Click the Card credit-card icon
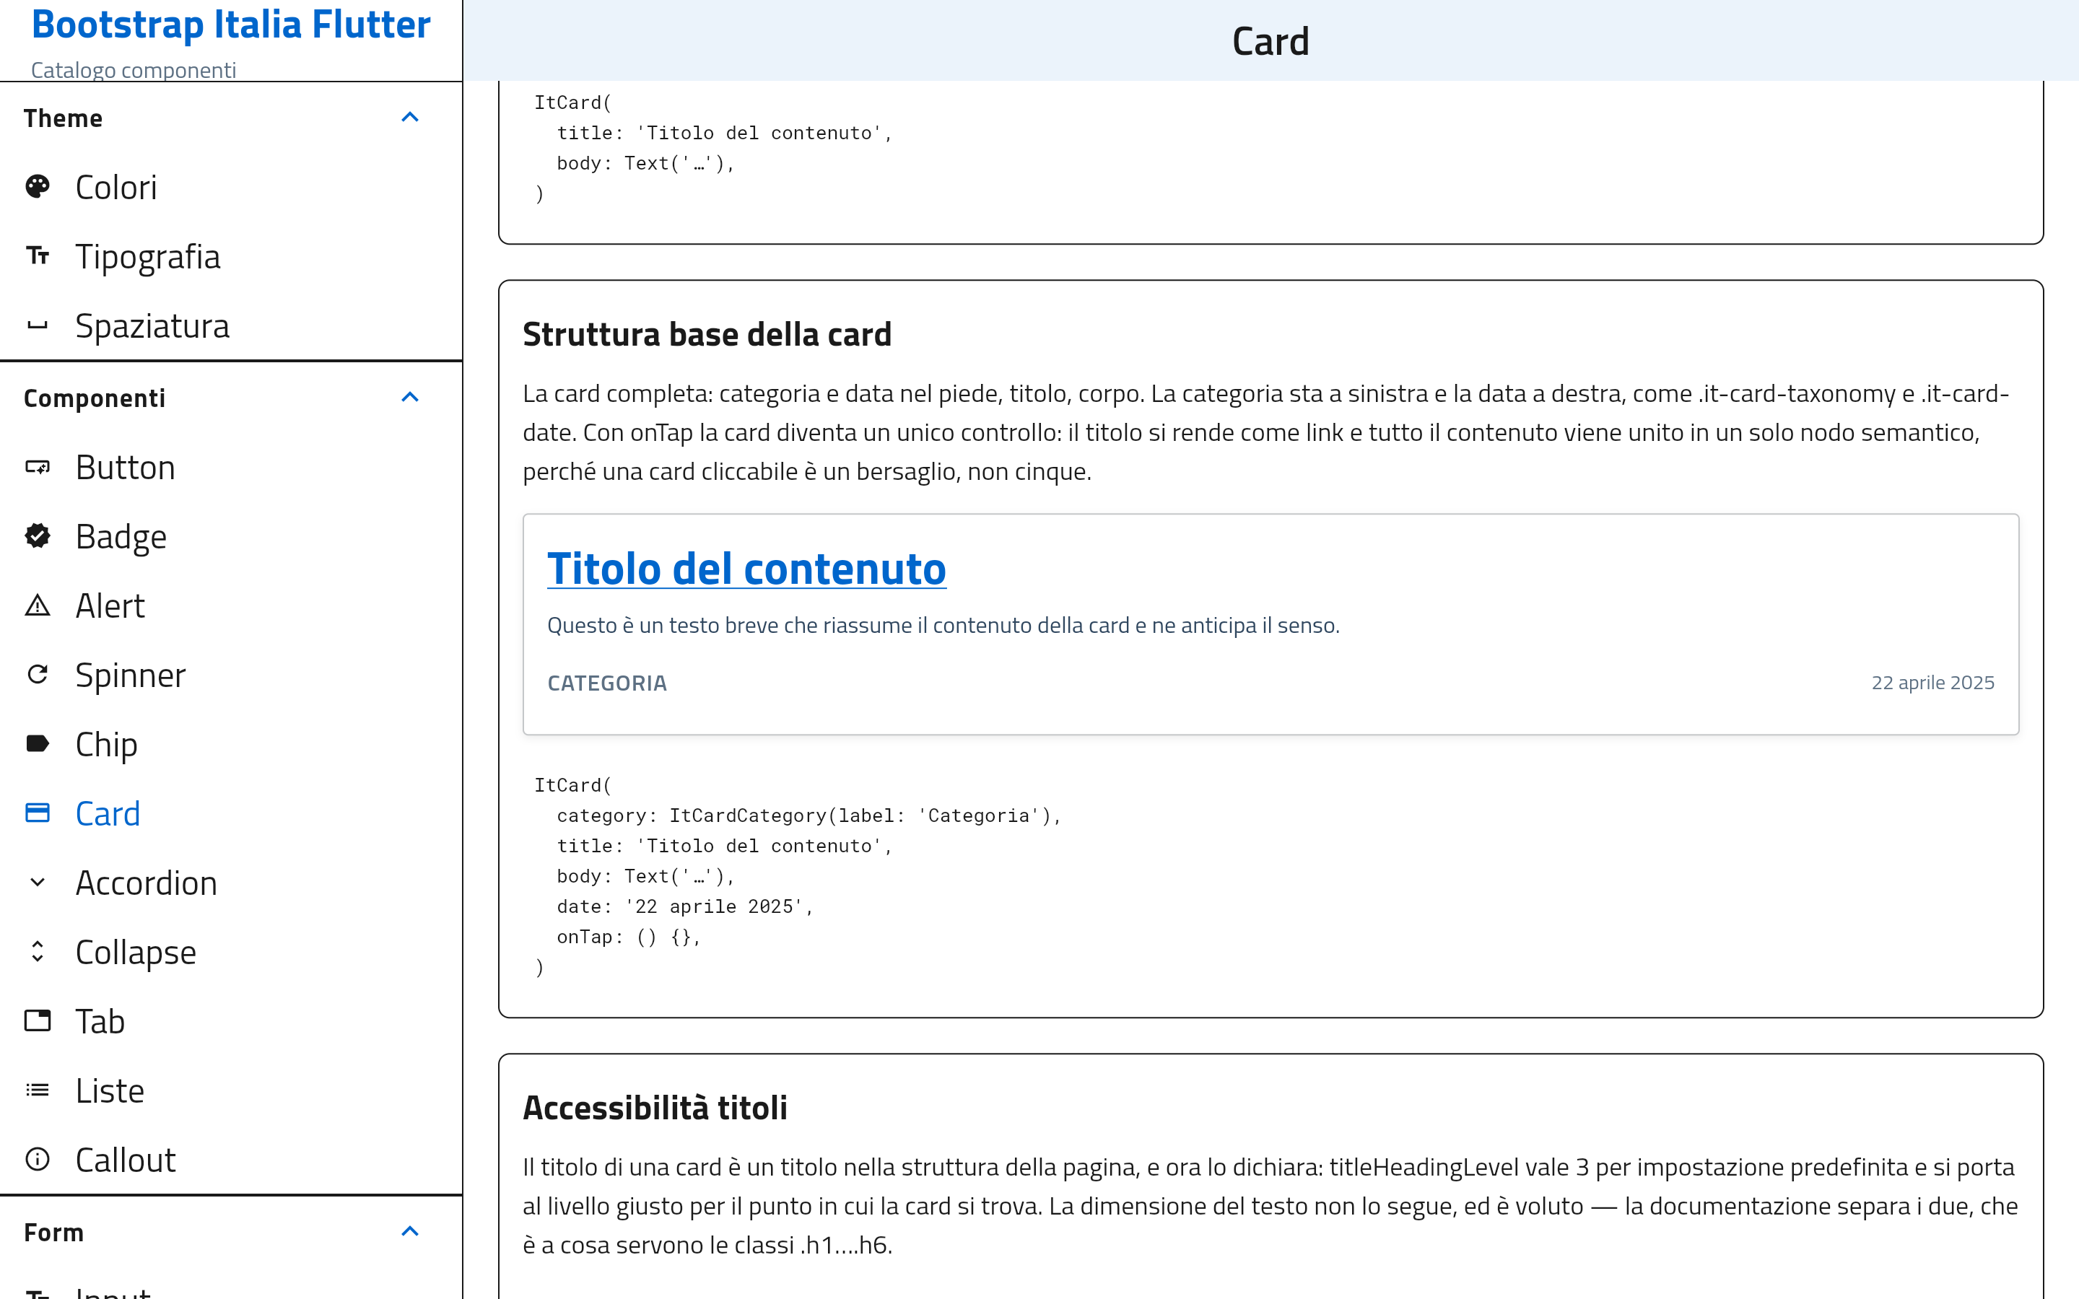The width and height of the screenshot is (2079, 1299). pos(37,813)
